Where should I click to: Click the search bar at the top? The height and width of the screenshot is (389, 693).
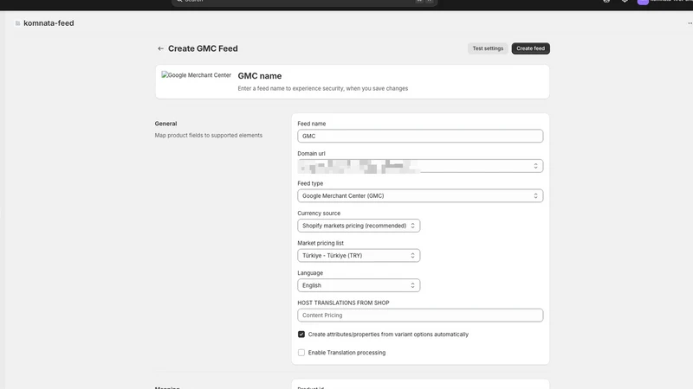pos(304,3)
